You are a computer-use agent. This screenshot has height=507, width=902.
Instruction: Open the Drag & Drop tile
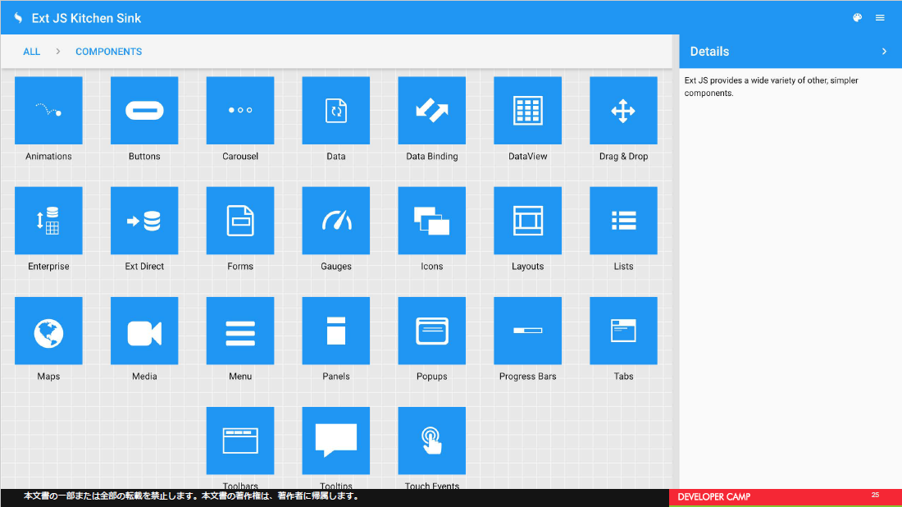(x=623, y=111)
